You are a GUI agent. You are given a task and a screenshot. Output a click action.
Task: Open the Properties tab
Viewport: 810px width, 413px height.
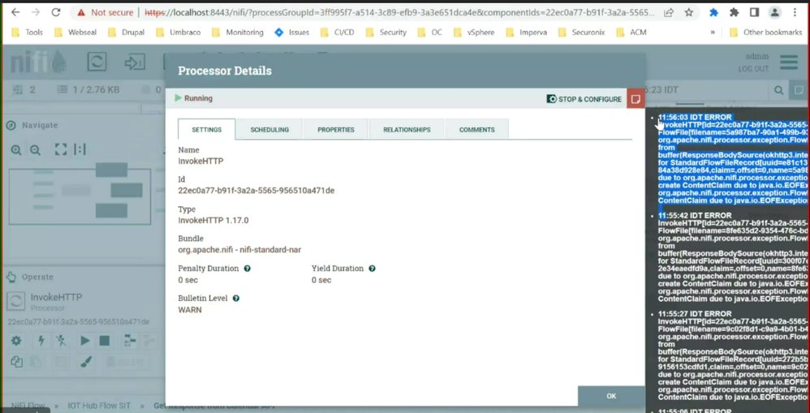click(x=336, y=130)
